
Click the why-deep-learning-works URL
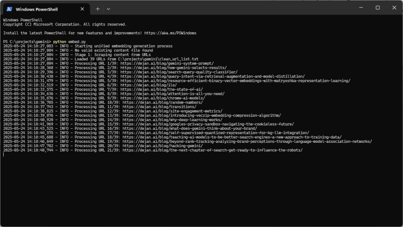pos(172,120)
